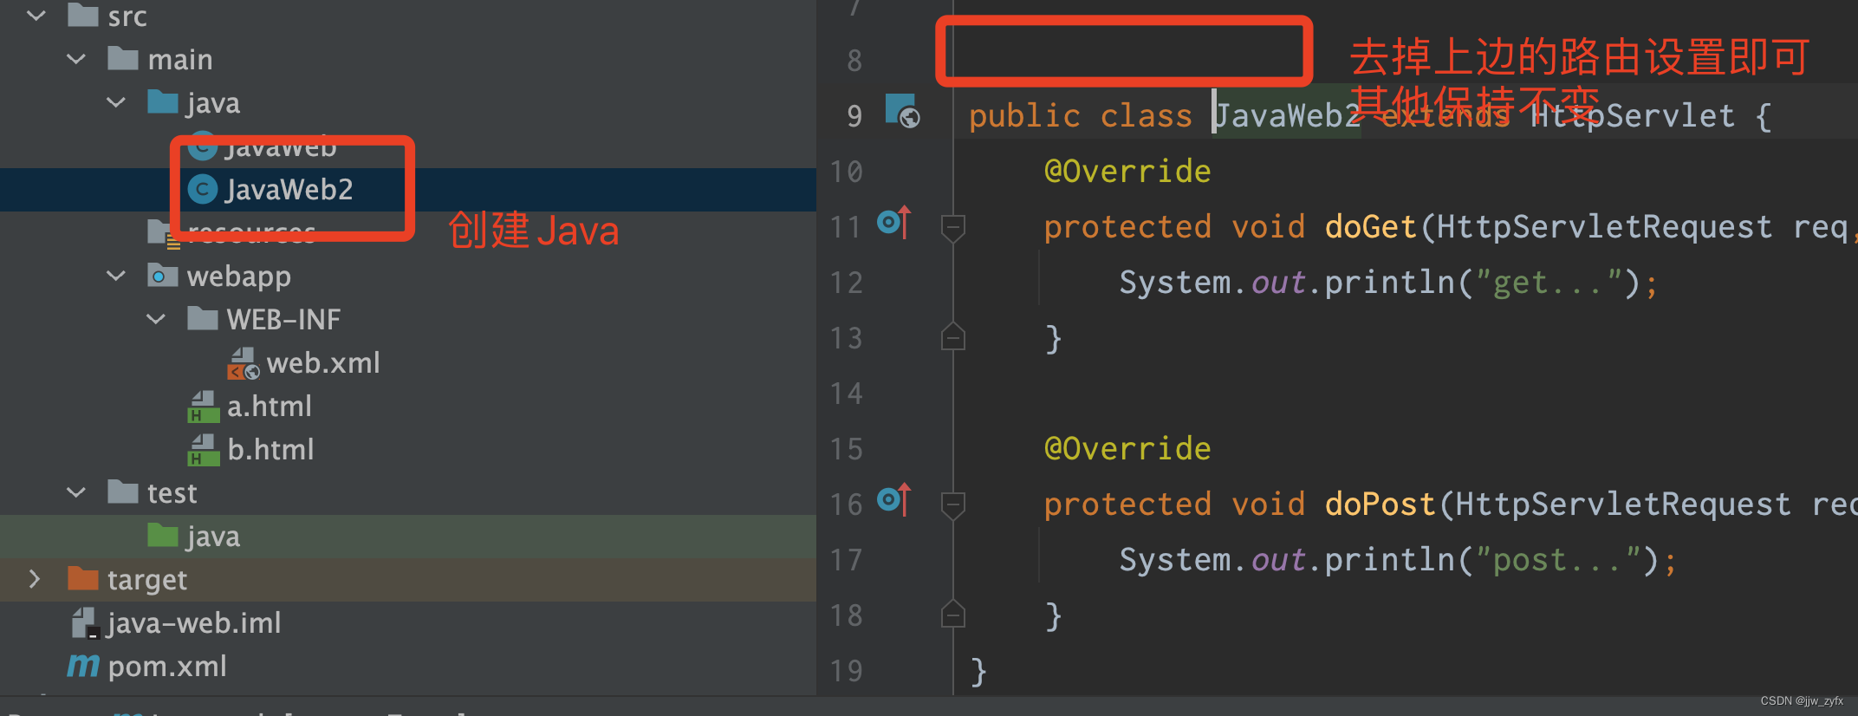Click the Maven pom.xml icon
The image size is (1858, 716).
tap(83, 666)
